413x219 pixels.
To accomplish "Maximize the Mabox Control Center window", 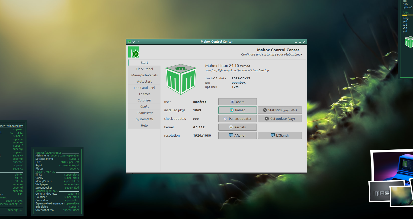I will point(300,42).
